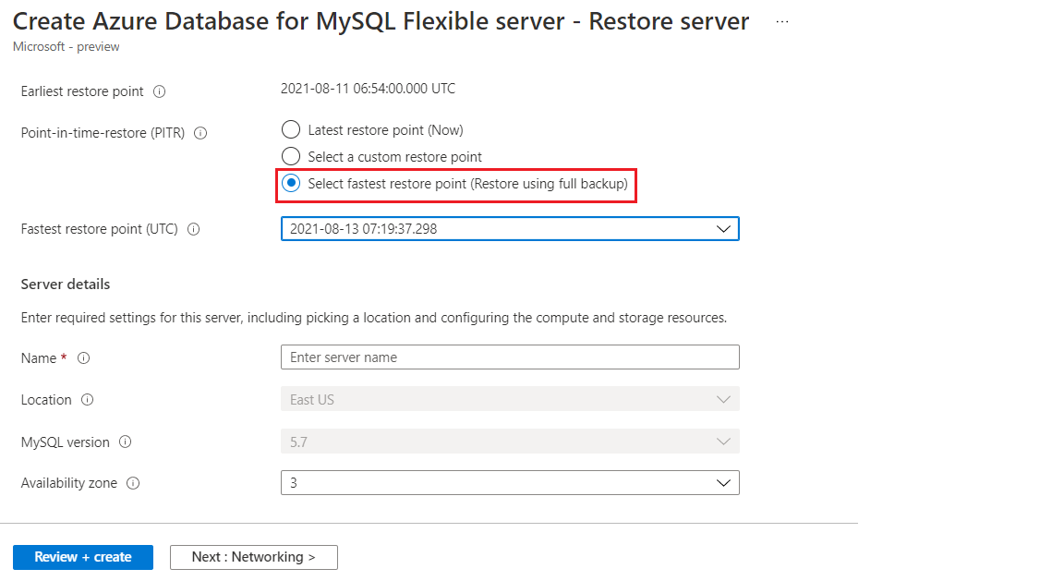
Task: Open the Name field info tooltip icon
Action: [x=83, y=358]
